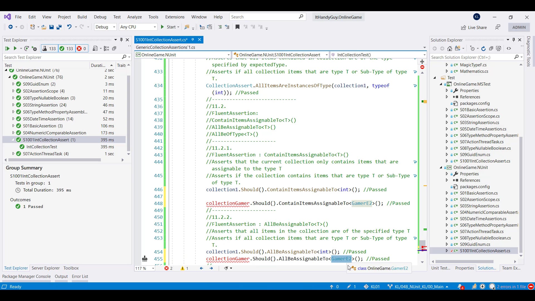Click the Passed tests filter showing 133

coord(66,48)
